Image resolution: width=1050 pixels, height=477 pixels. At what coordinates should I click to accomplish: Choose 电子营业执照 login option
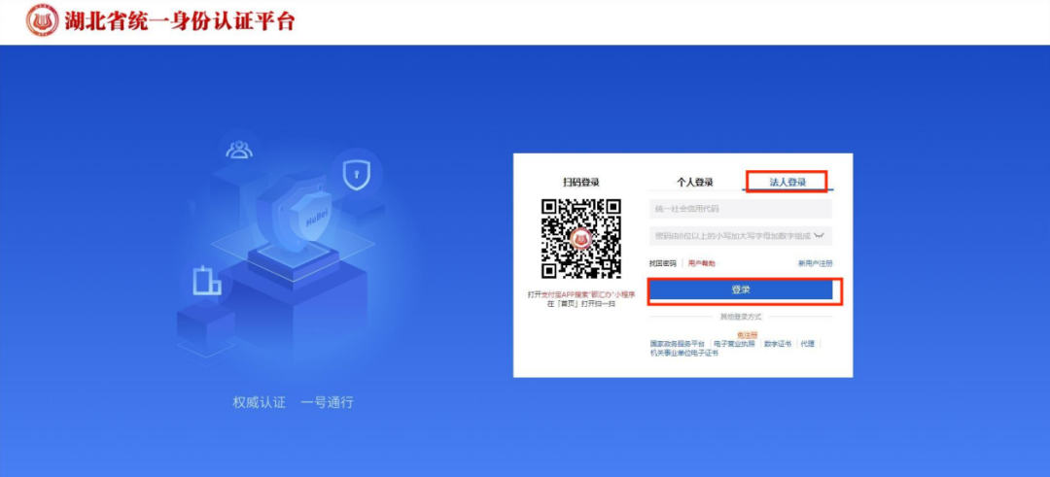click(x=735, y=344)
